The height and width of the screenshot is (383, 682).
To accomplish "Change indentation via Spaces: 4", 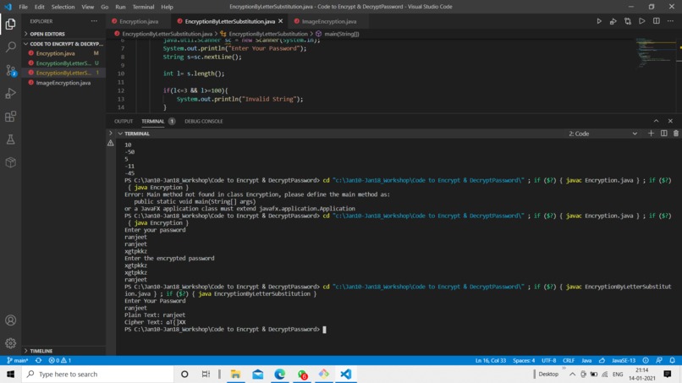I will click(x=524, y=360).
